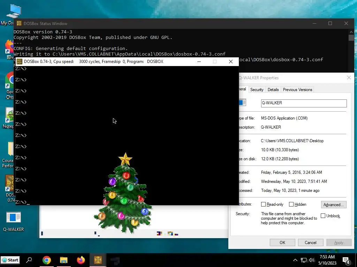Viewport: 357px width, 267px height.
Task: Open File Explorer from the taskbar
Action: (x=64, y=260)
